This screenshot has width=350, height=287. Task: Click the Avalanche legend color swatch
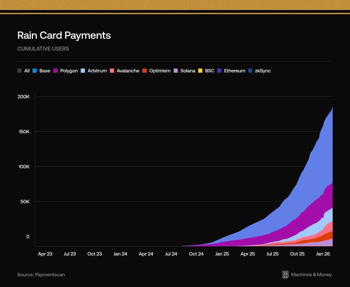pos(112,71)
